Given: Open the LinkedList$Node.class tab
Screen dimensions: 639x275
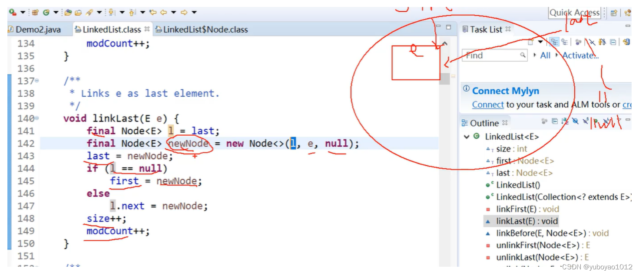Looking at the screenshot, I should (x=202, y=29).
